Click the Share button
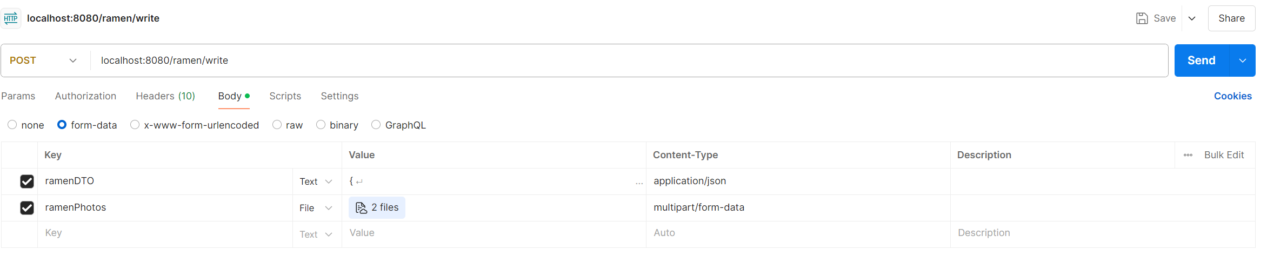The height and width of the screenshot is (276, 1267). (x=1231, y=18)
